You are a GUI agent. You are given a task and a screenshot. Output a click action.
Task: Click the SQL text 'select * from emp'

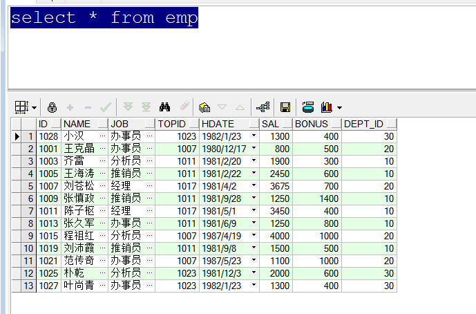point(104,18)
